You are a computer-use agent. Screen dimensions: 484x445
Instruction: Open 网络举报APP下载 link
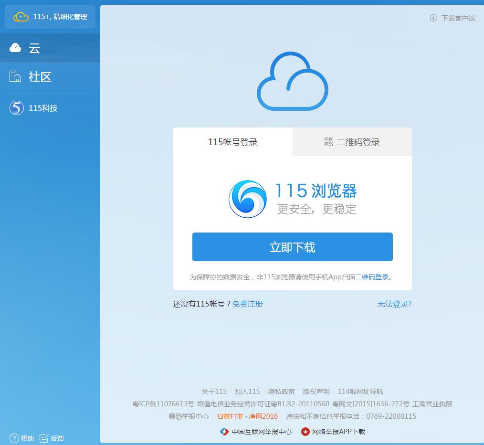(338, 432)
